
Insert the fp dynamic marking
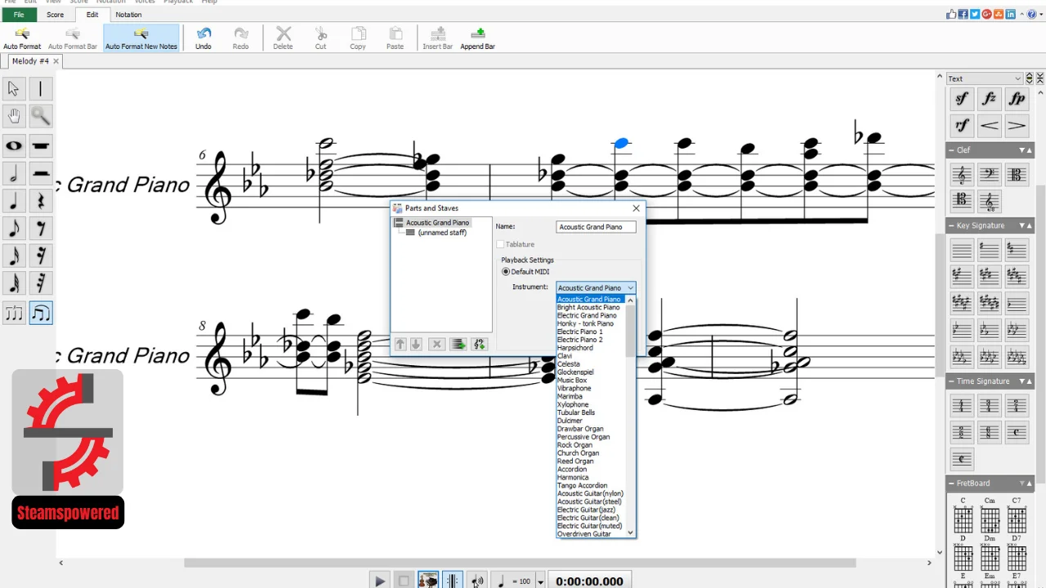[x=1017, y=99]
